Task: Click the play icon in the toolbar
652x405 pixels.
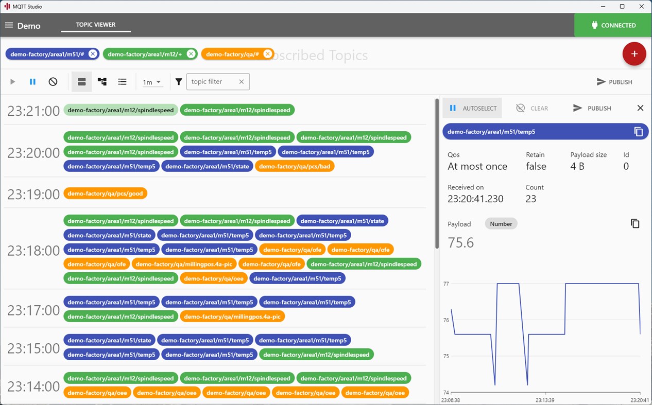Action: click(13, 82)
